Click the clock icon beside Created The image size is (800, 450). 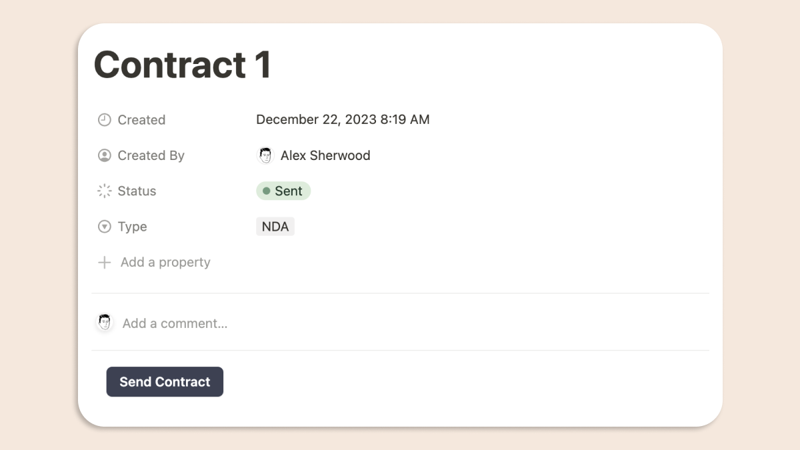click(x=105, y=120)
